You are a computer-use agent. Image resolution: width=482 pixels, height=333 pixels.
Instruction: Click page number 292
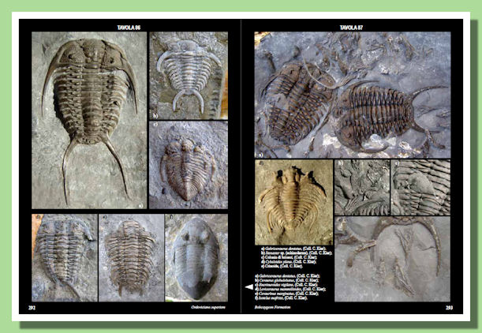[32, 308]
